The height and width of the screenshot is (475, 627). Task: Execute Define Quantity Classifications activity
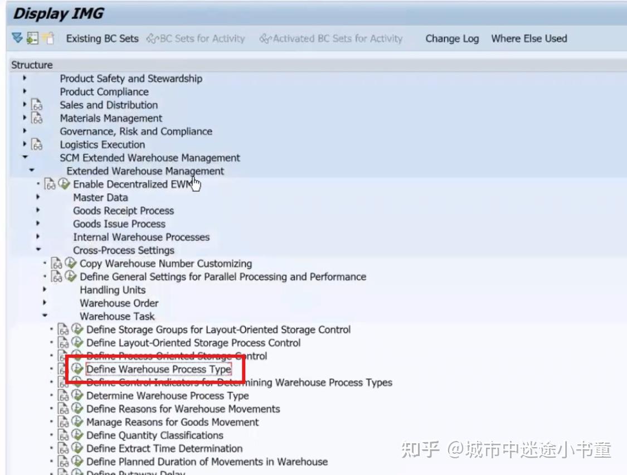(x=77, y=435)
